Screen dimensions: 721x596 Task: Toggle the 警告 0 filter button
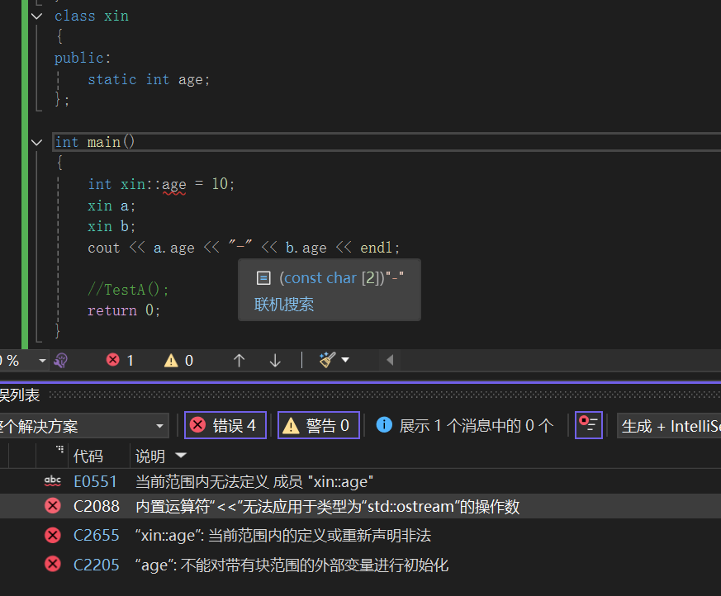(318, 425)
